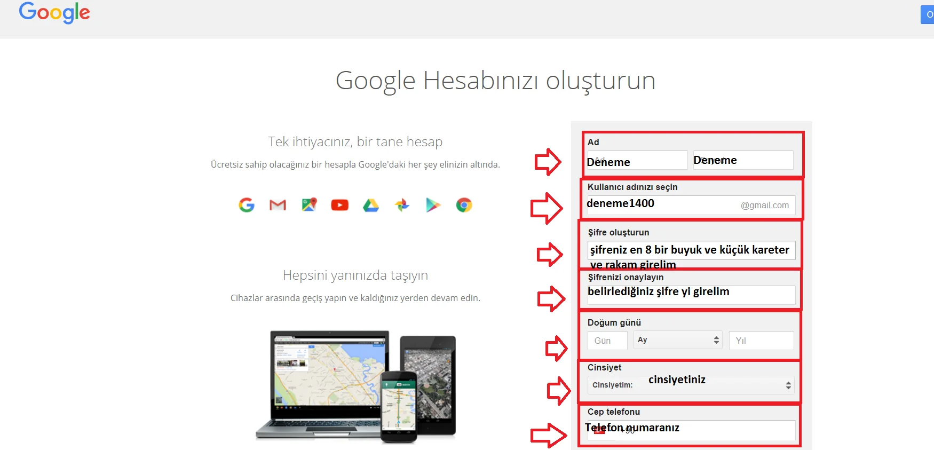Click the Chrome browser icon

click(x=464, y=205)
